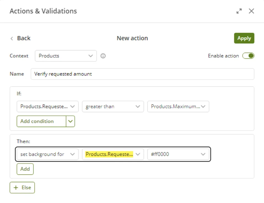
Task: Click the Name field 'Verify requested amount'
Action: [142, 74]
